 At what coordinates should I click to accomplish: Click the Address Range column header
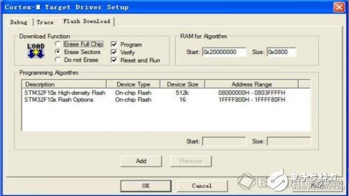[251, 84]
